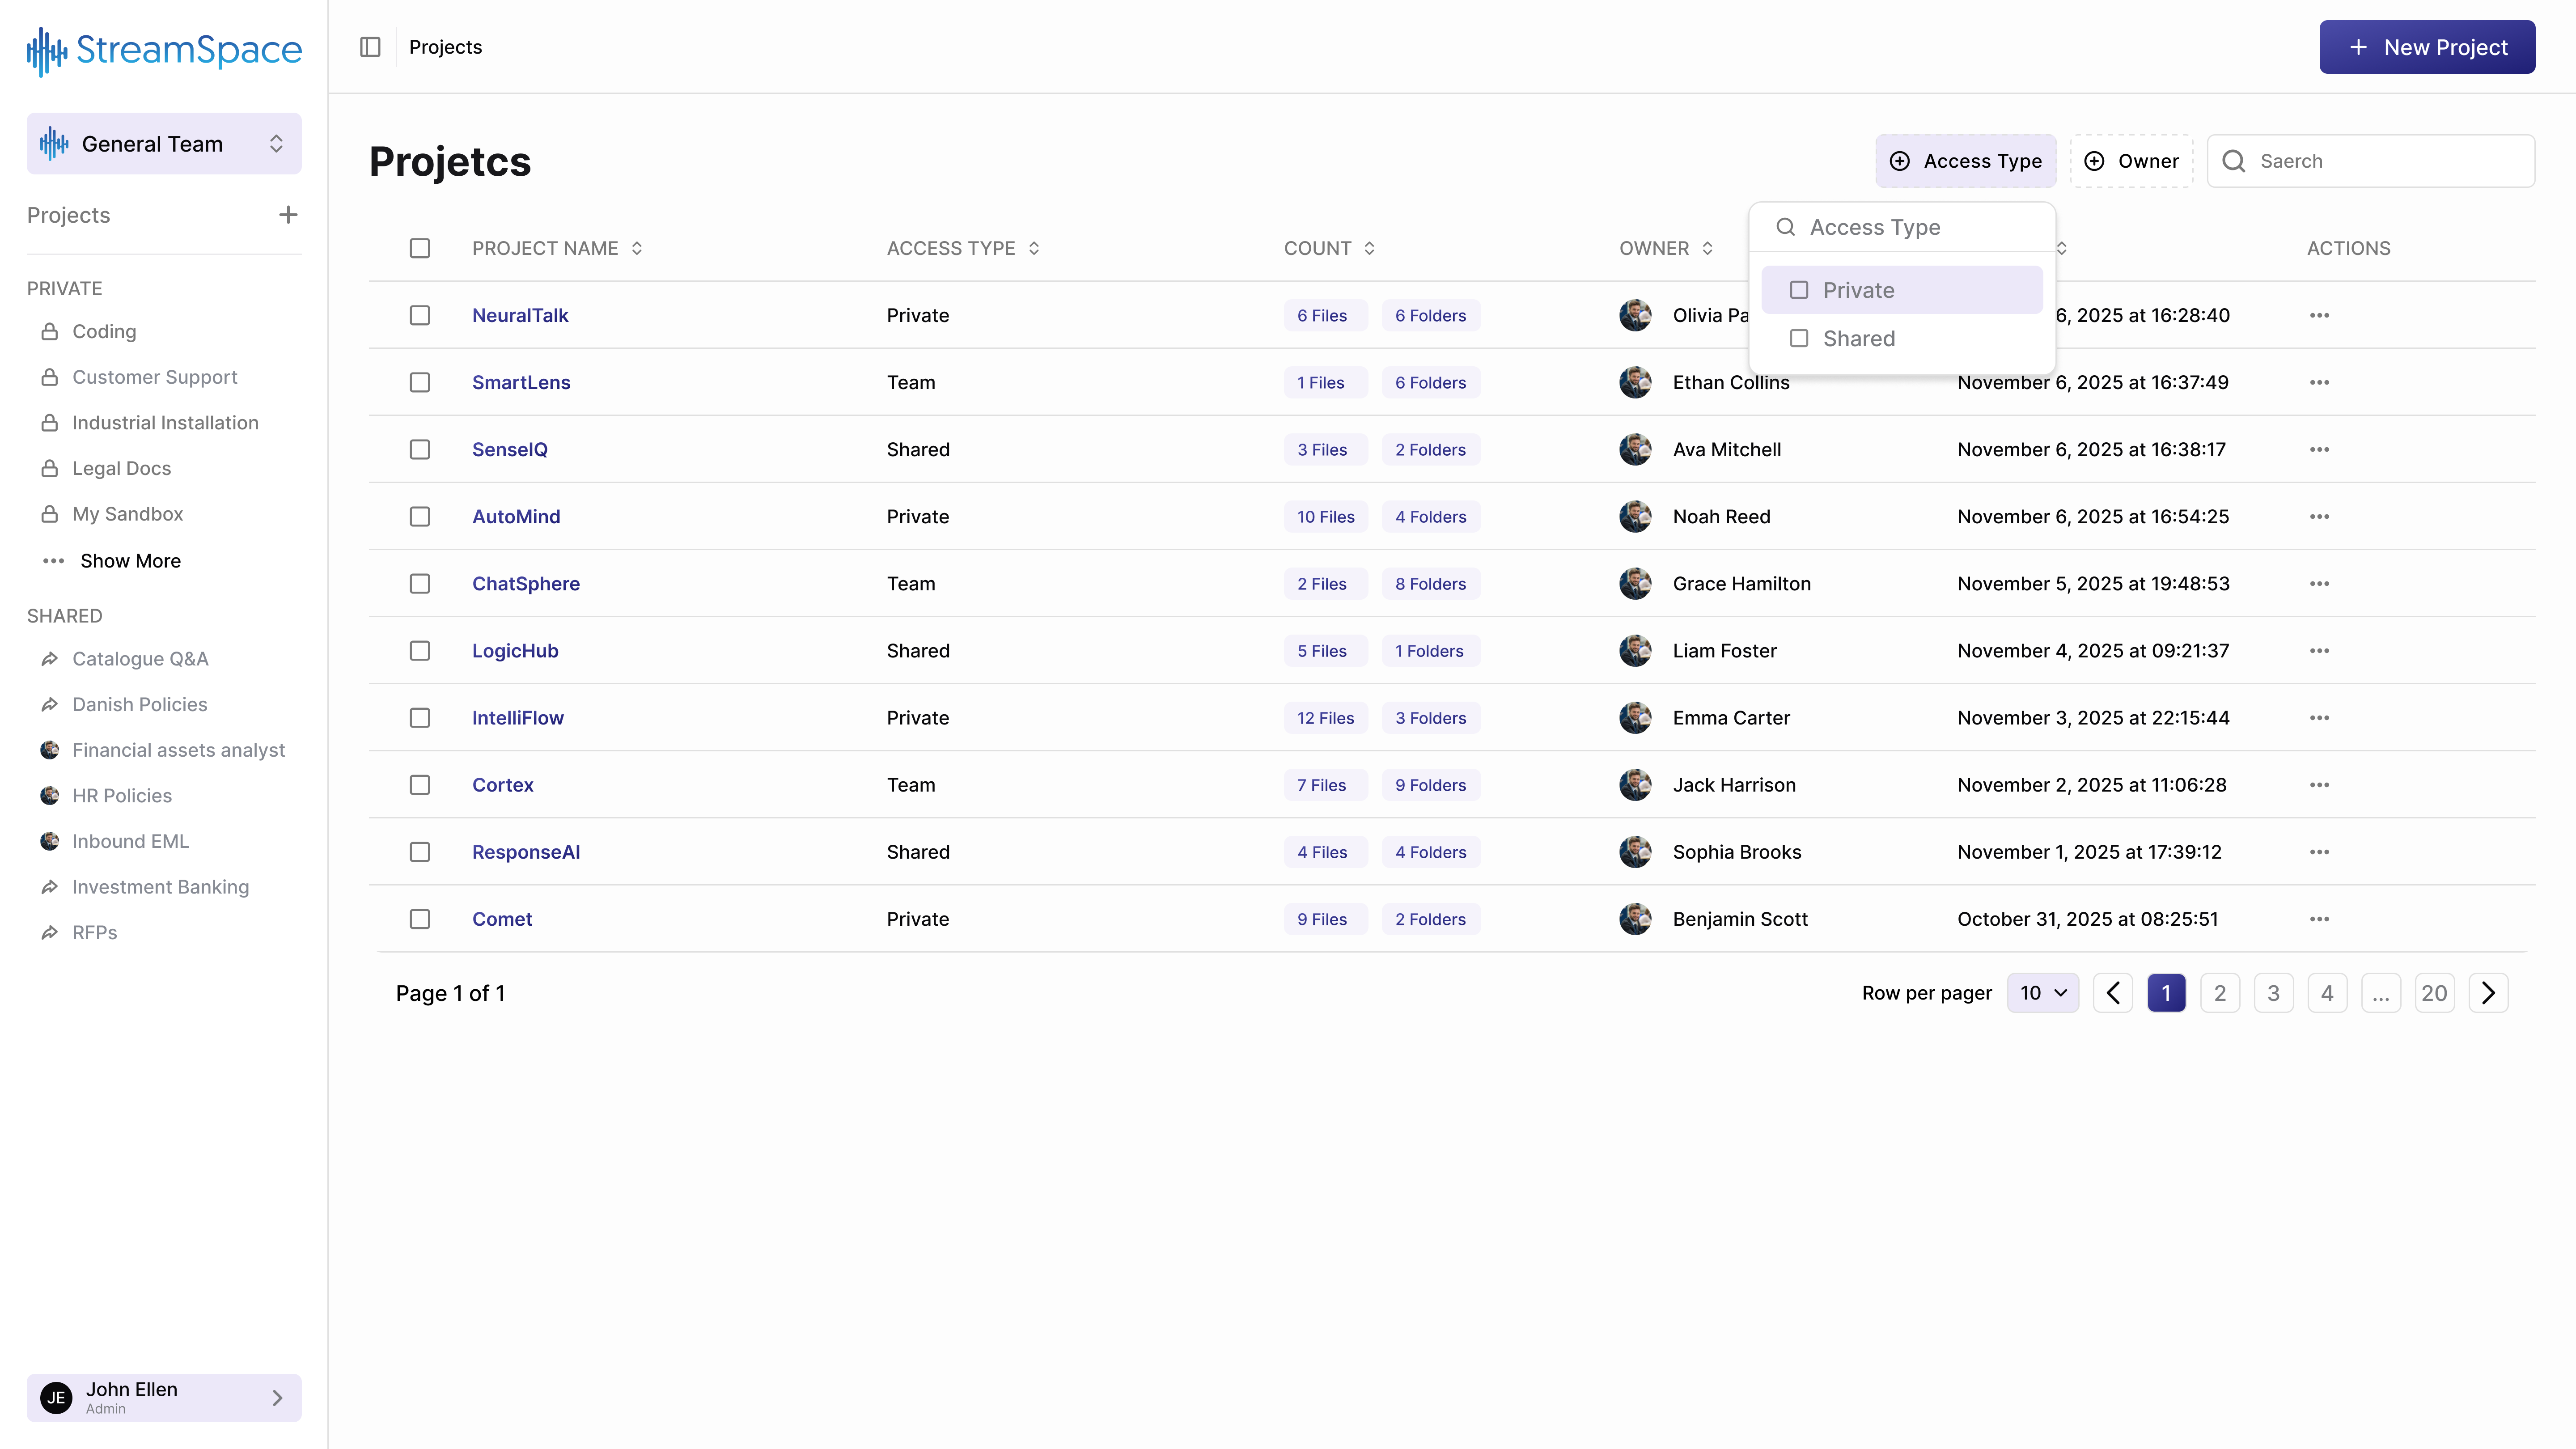This screenshot has height=1449, width=2576.
Task: Open actions menu for NeuralTalk row
Action: (x=2319, y=315)
